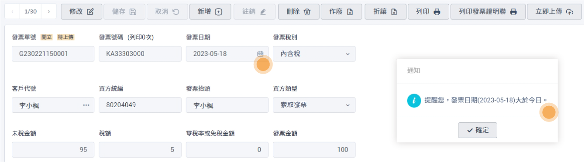Viewport: 585px width, 162px height.
Task: Click the 折讓 allowance button
Action: [x=386, y=12]
